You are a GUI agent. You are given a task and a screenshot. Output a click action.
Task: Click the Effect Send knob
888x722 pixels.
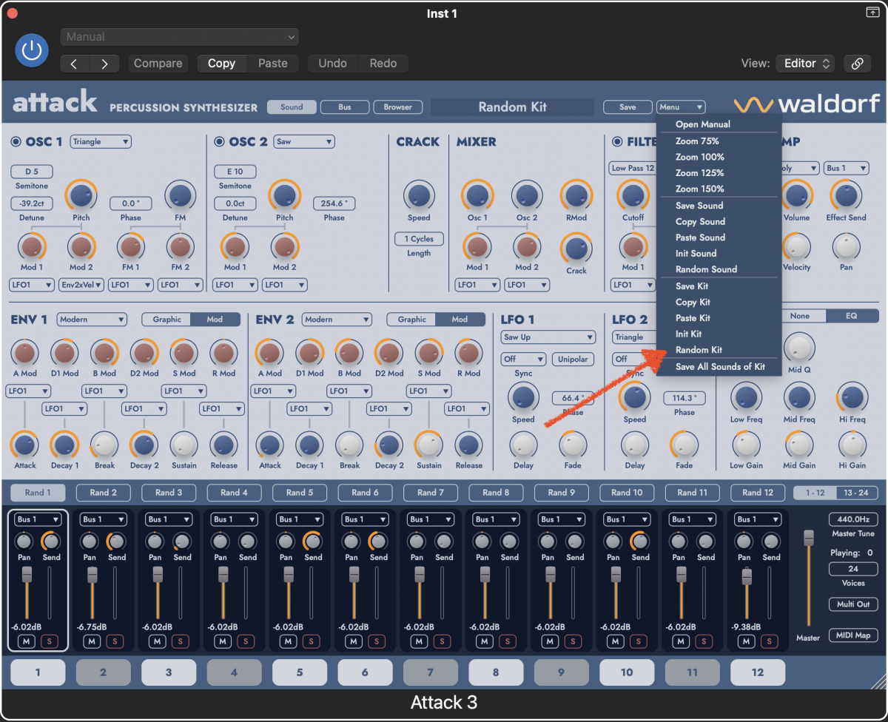846,196
